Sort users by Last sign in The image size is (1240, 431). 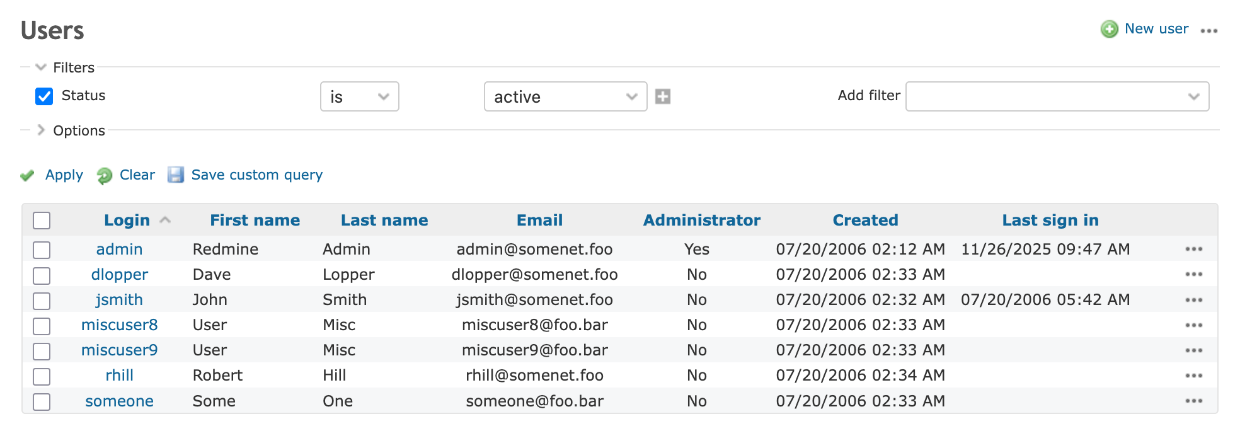tap(1050, 220)
